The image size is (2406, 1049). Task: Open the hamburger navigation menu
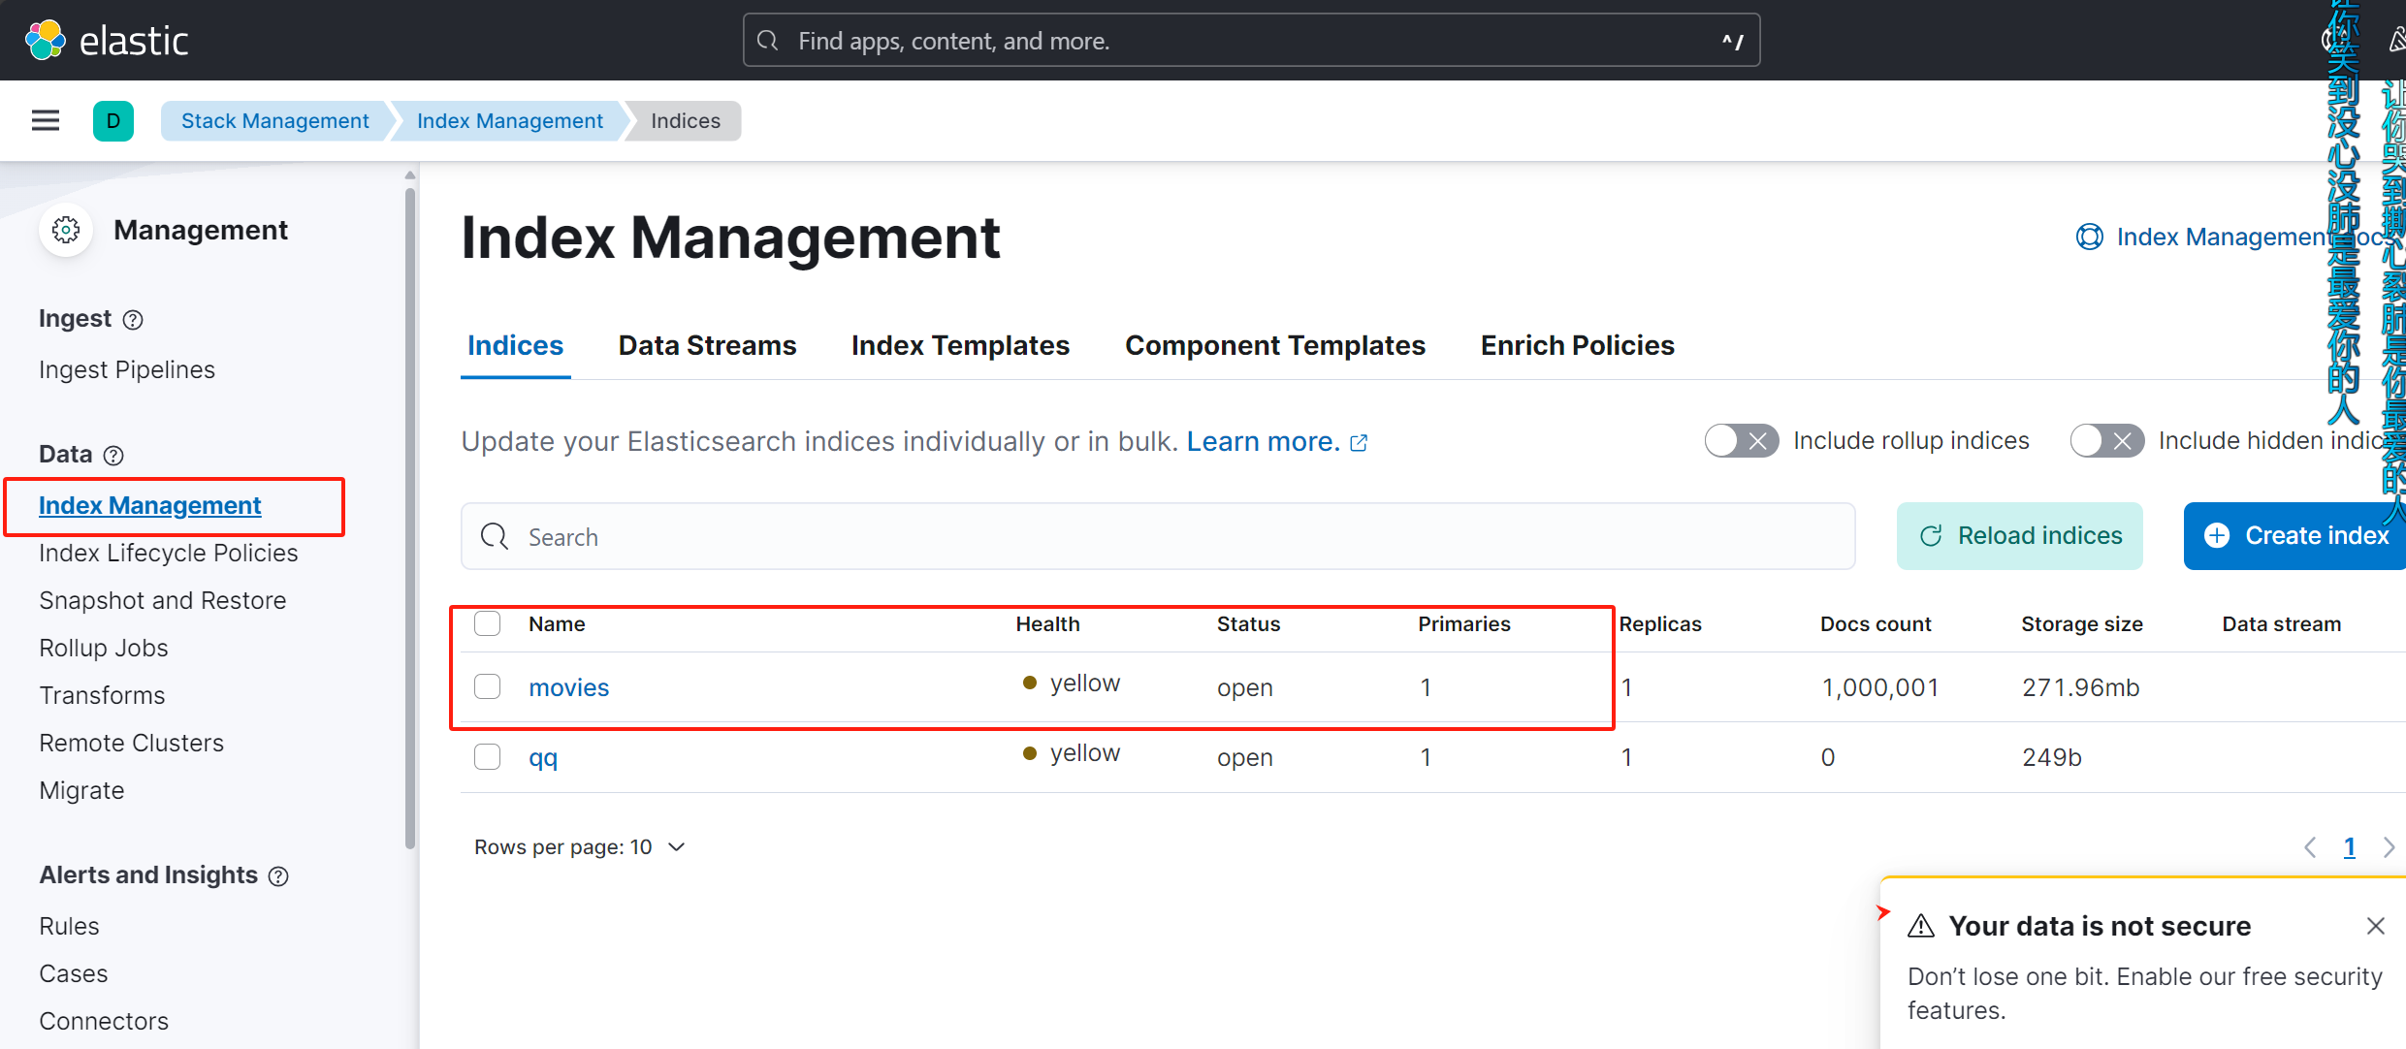(46, 120)
